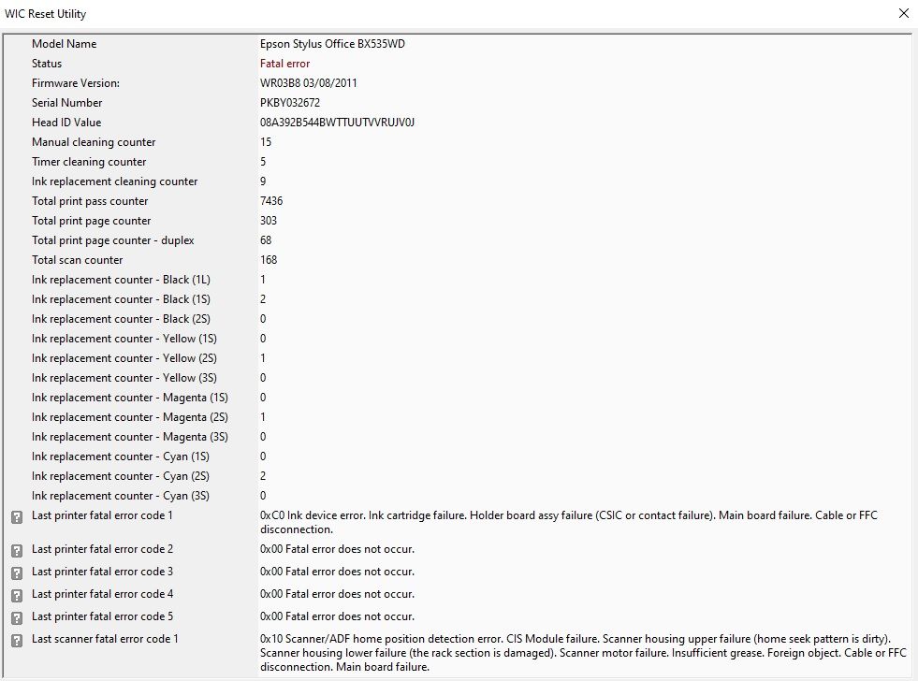This screenshot has width=918, height=681.
Task: Click the Head ID Value label
Action: pos(66,123)
